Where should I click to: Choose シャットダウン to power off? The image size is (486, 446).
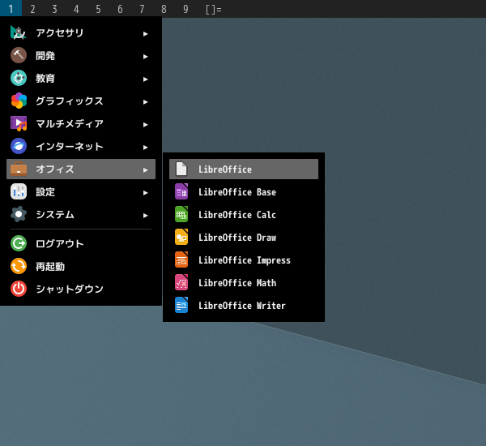point(81,289)
